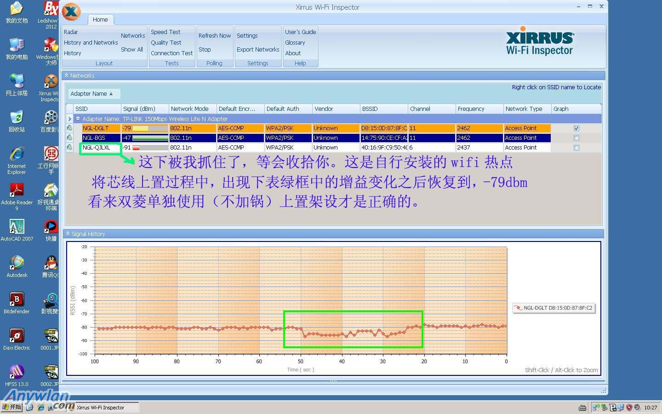
Task: Open Daxi Electric desktop shortcut
Action: tap(17, 339)
